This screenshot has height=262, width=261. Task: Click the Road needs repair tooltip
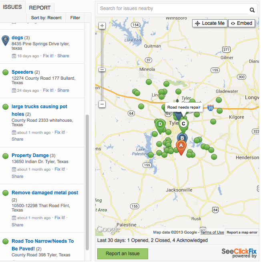tap(184, 107)
